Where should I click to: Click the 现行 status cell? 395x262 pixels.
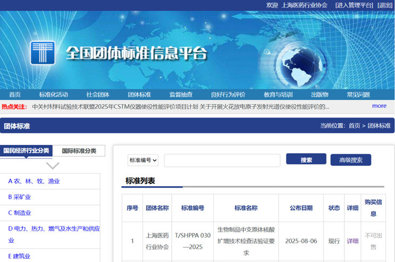334,241
